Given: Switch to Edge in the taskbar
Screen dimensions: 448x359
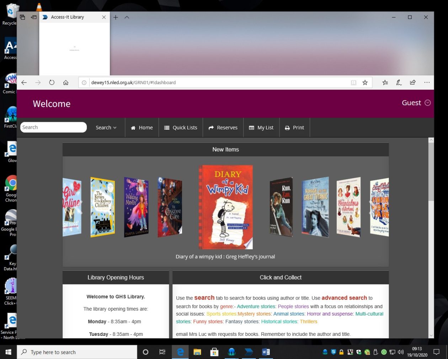Looking at the screenshot, I should 180,352.
